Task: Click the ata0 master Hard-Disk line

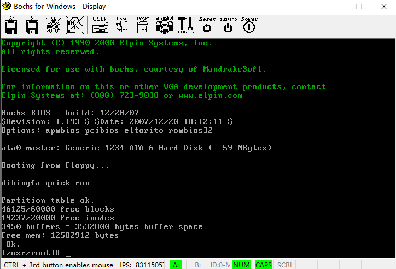Action: [x=136, y=148]
